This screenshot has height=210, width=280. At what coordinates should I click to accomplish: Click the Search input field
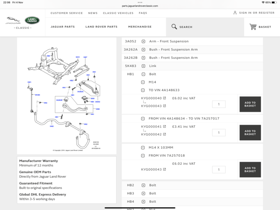pos(205,27)
